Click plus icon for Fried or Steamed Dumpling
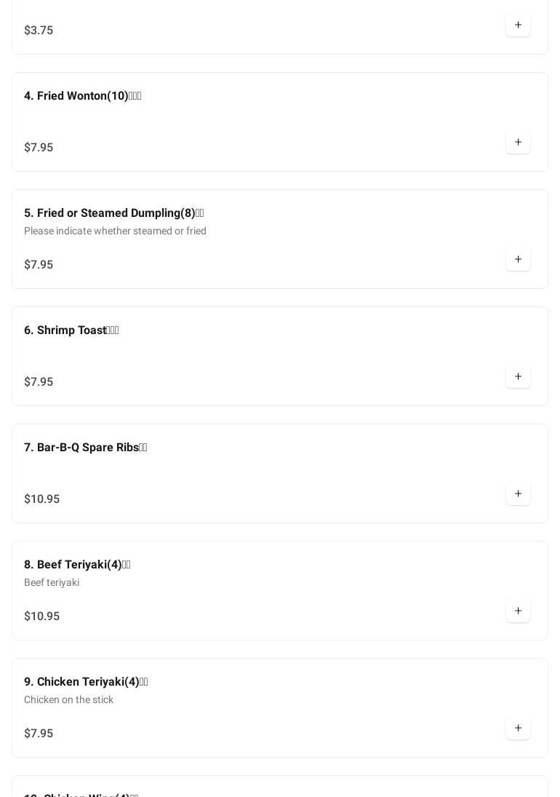560x797 pixels. 518,260
